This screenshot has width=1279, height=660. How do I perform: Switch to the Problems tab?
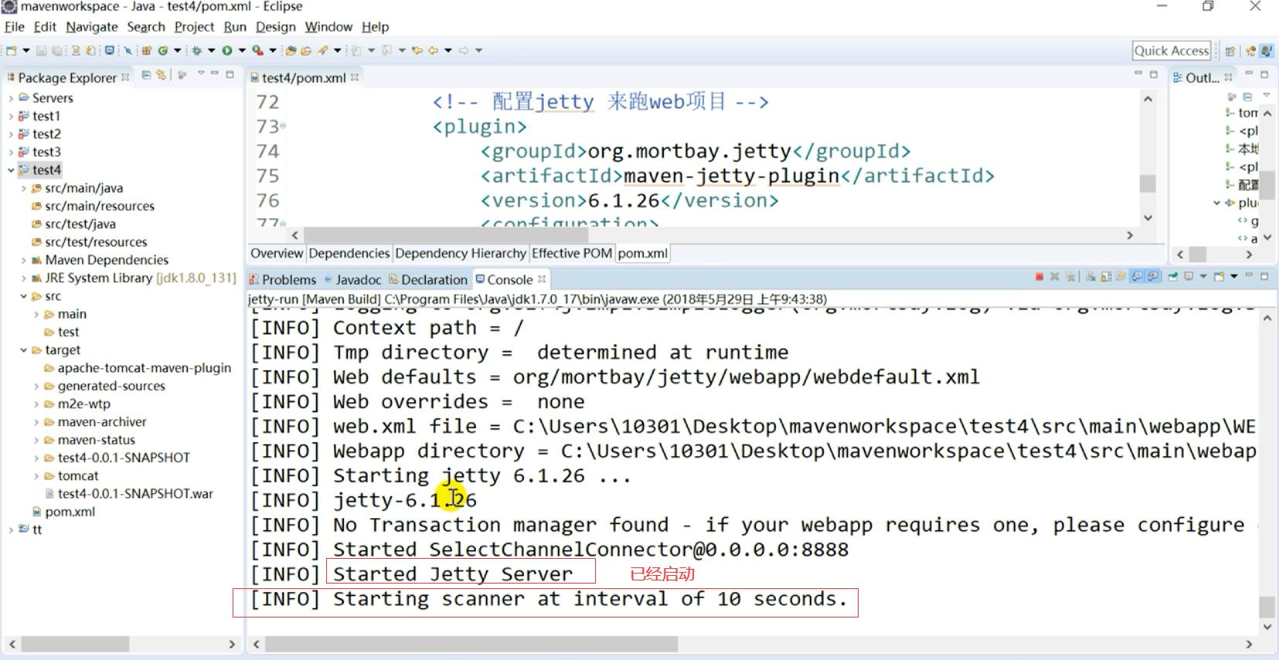coord(282,279)
